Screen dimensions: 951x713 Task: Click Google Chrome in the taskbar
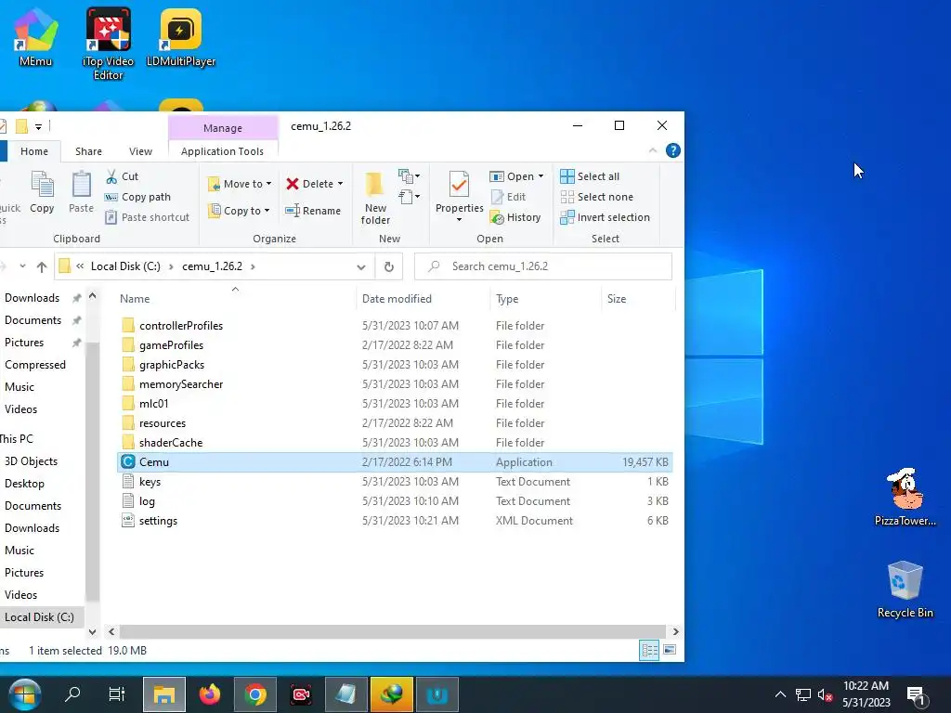(x=255, y=694)
